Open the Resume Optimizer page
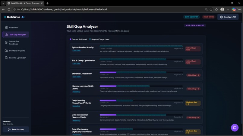 [16, 58]
